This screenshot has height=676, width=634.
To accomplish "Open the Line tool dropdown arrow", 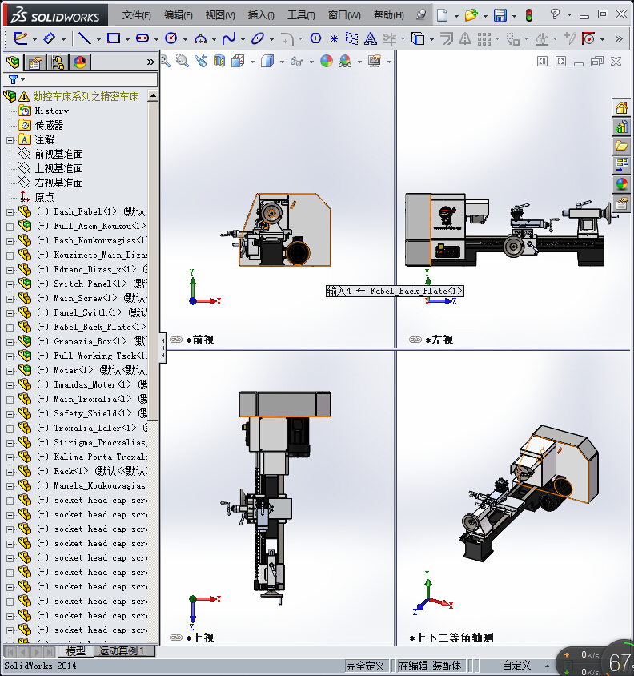I will coord(98,40).
